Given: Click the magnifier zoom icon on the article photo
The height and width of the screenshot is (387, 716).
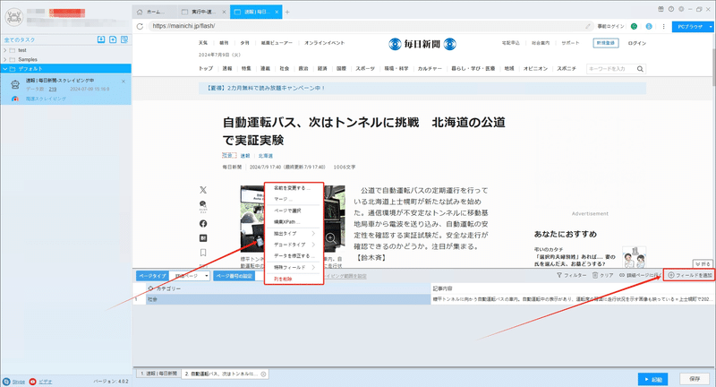Looking at the screenshot, I should point(330,238).
